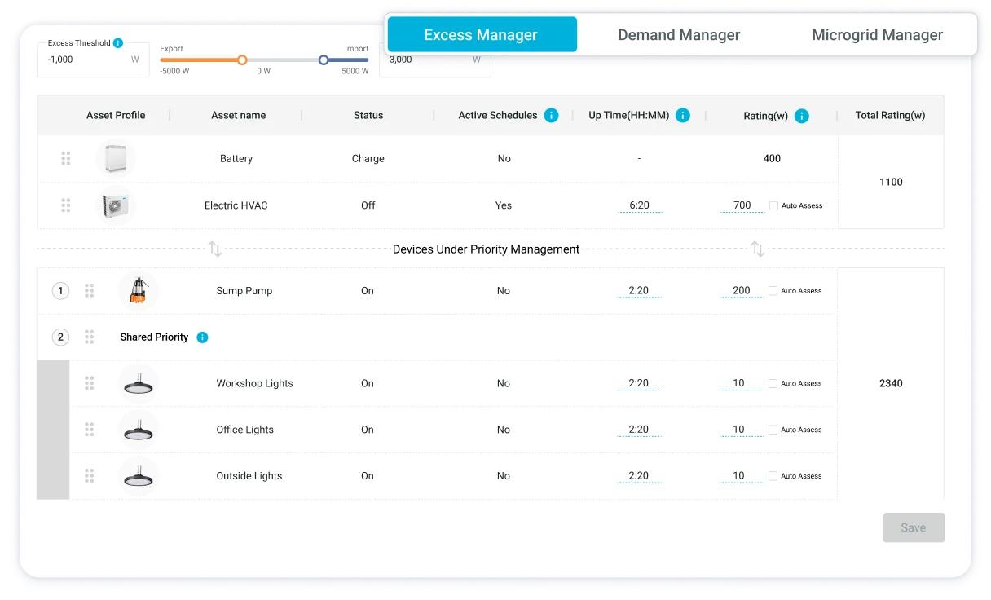This screenshot has height=600, width=991.
Task: Click the orange Export slider handle
Action: [x=242, y=60]
